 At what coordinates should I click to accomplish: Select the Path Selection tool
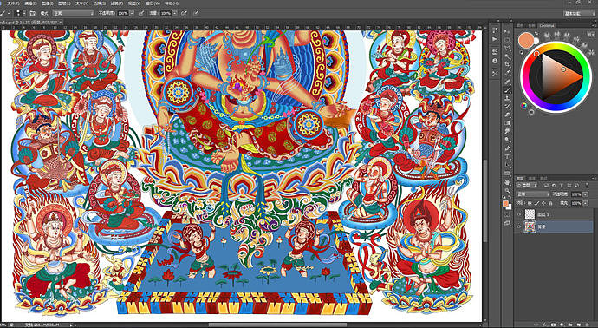click(507, 165)
